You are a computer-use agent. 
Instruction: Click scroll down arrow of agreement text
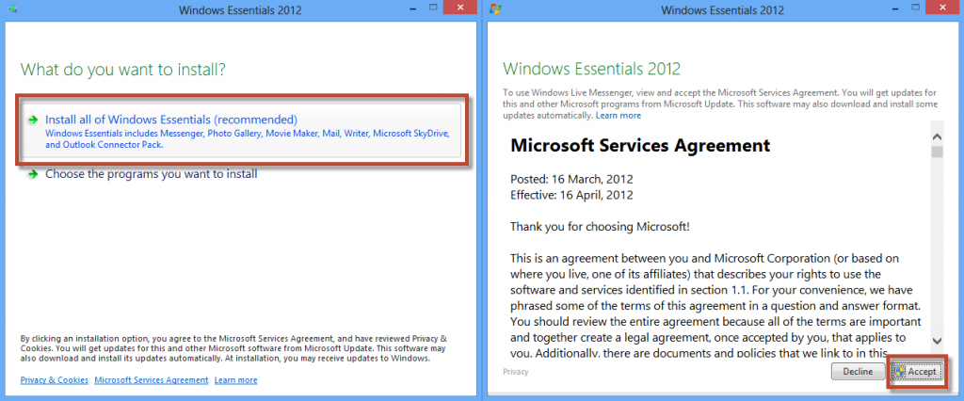(x=937, y=340)
